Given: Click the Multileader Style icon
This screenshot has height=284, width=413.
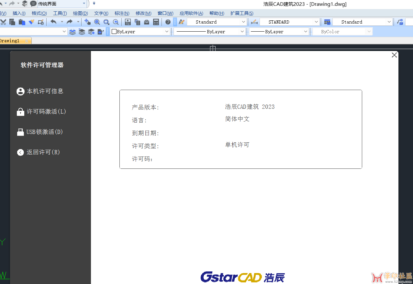Looking at the screenshot, I should [400, 22].
